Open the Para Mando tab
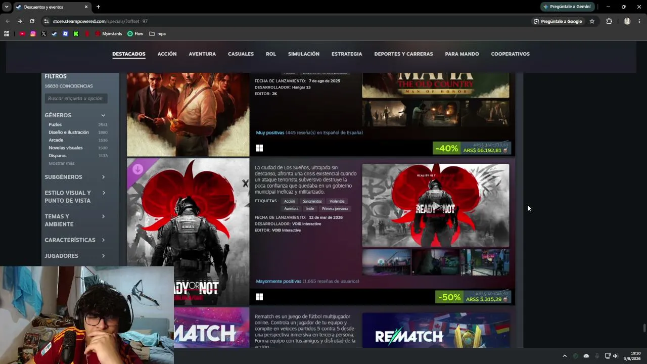This screenshot has width=647, height=364. coord(462,54)
